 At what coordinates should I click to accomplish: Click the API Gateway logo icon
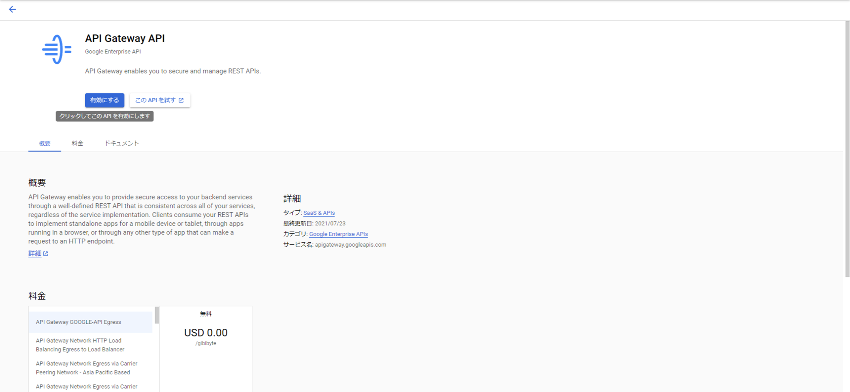pos(57,49)
